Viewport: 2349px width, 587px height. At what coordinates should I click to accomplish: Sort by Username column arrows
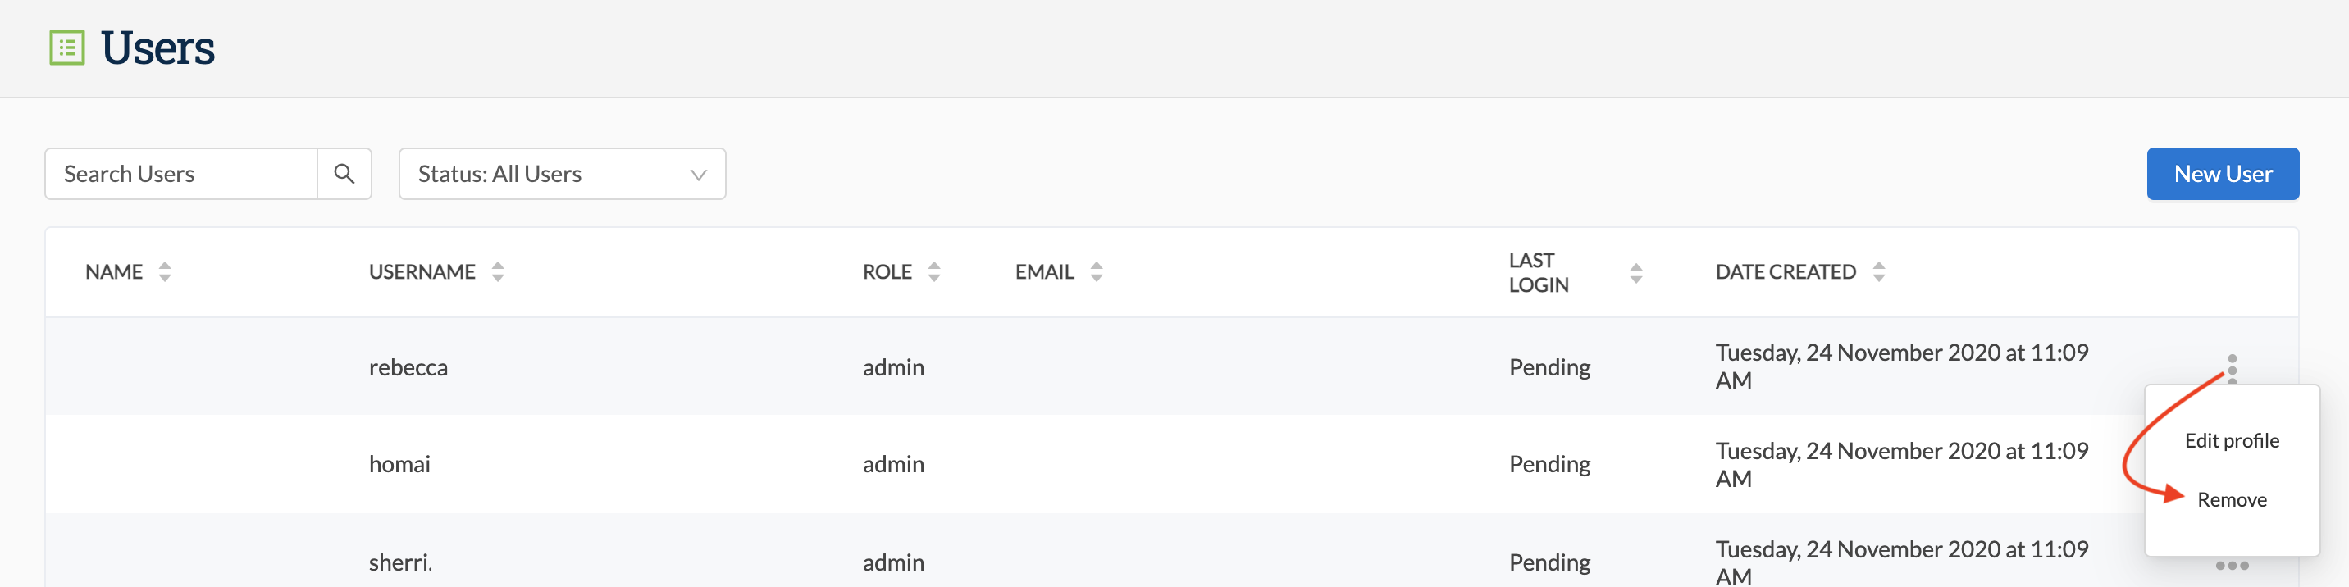click(498, 271)
